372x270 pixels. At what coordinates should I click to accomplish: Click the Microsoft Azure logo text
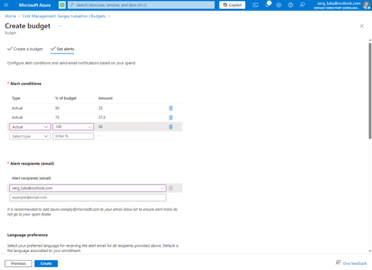[x=35, y=5]
